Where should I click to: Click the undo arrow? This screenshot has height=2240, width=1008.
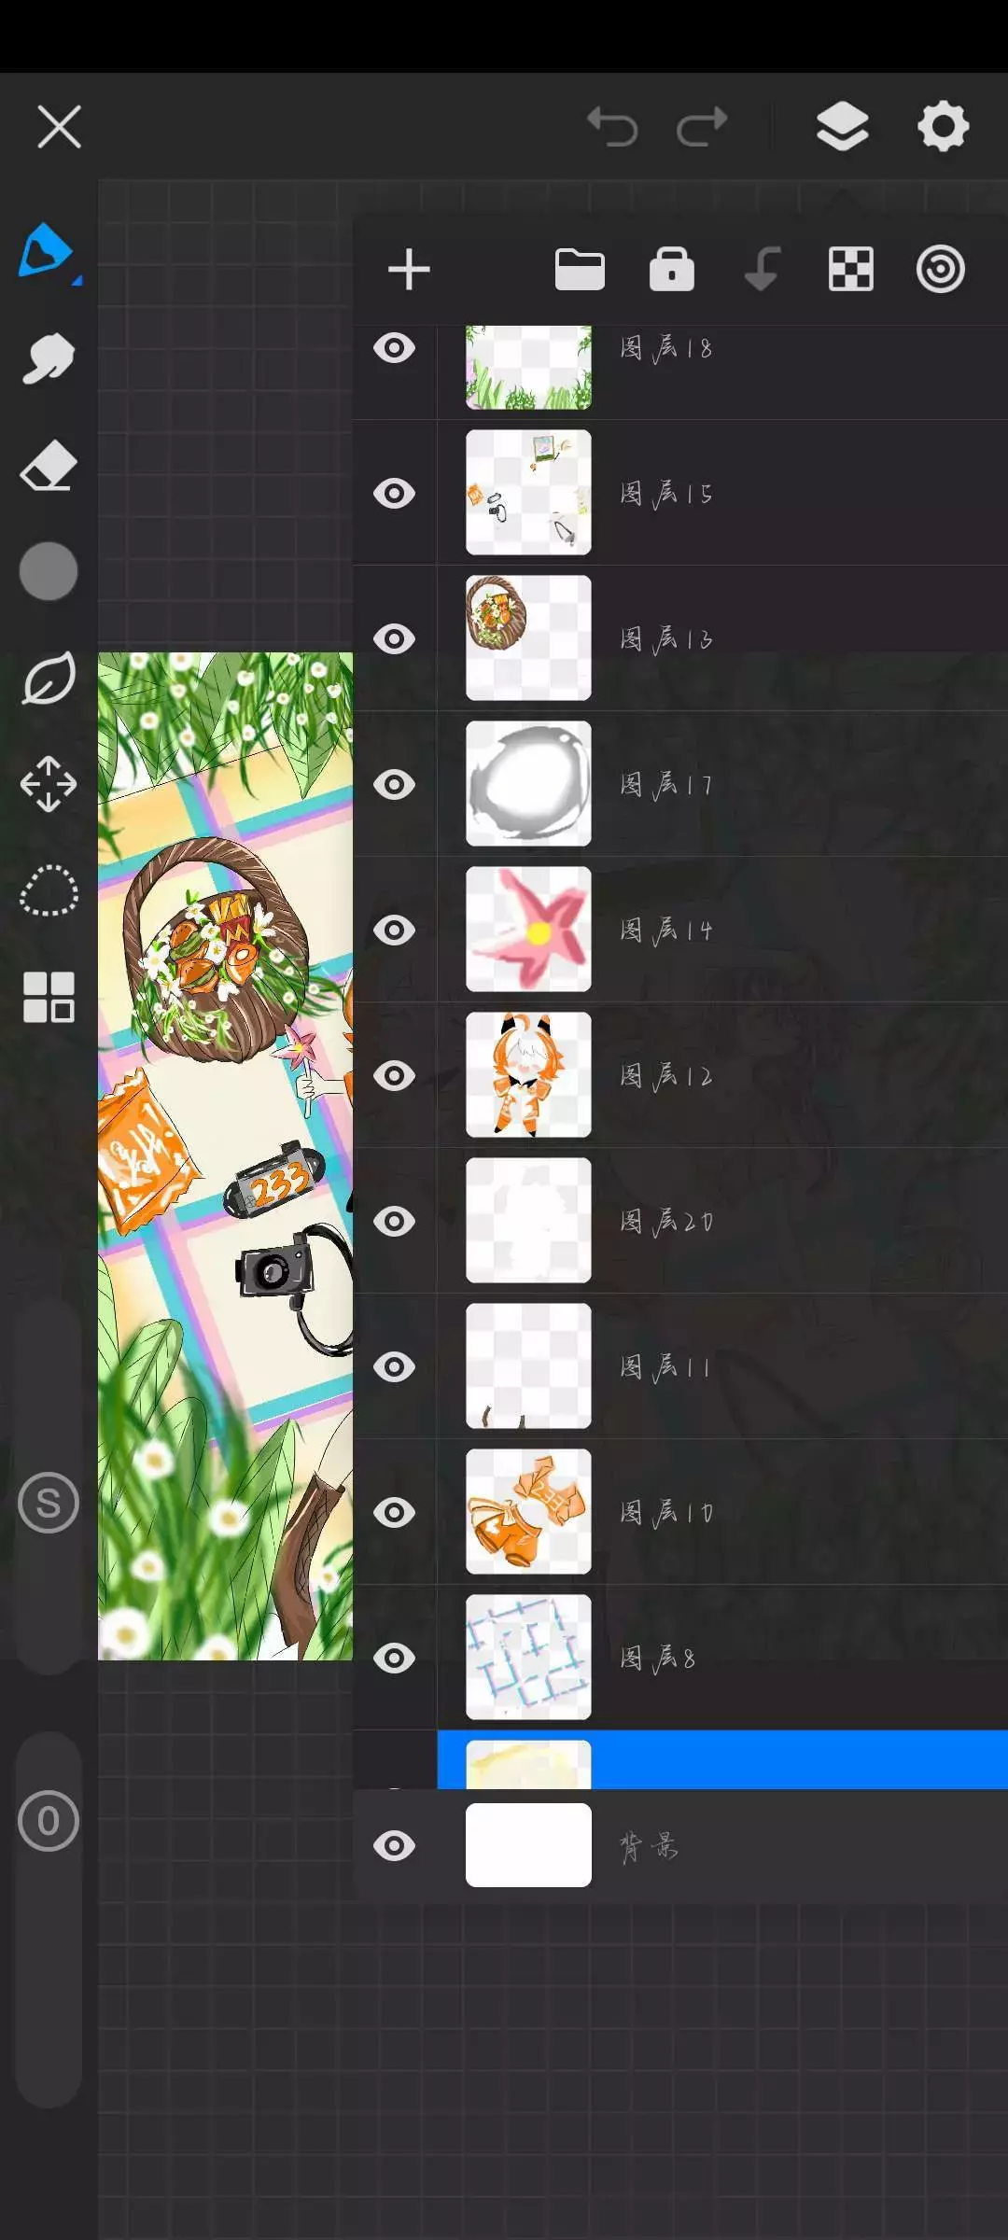[x=612, y=126]
